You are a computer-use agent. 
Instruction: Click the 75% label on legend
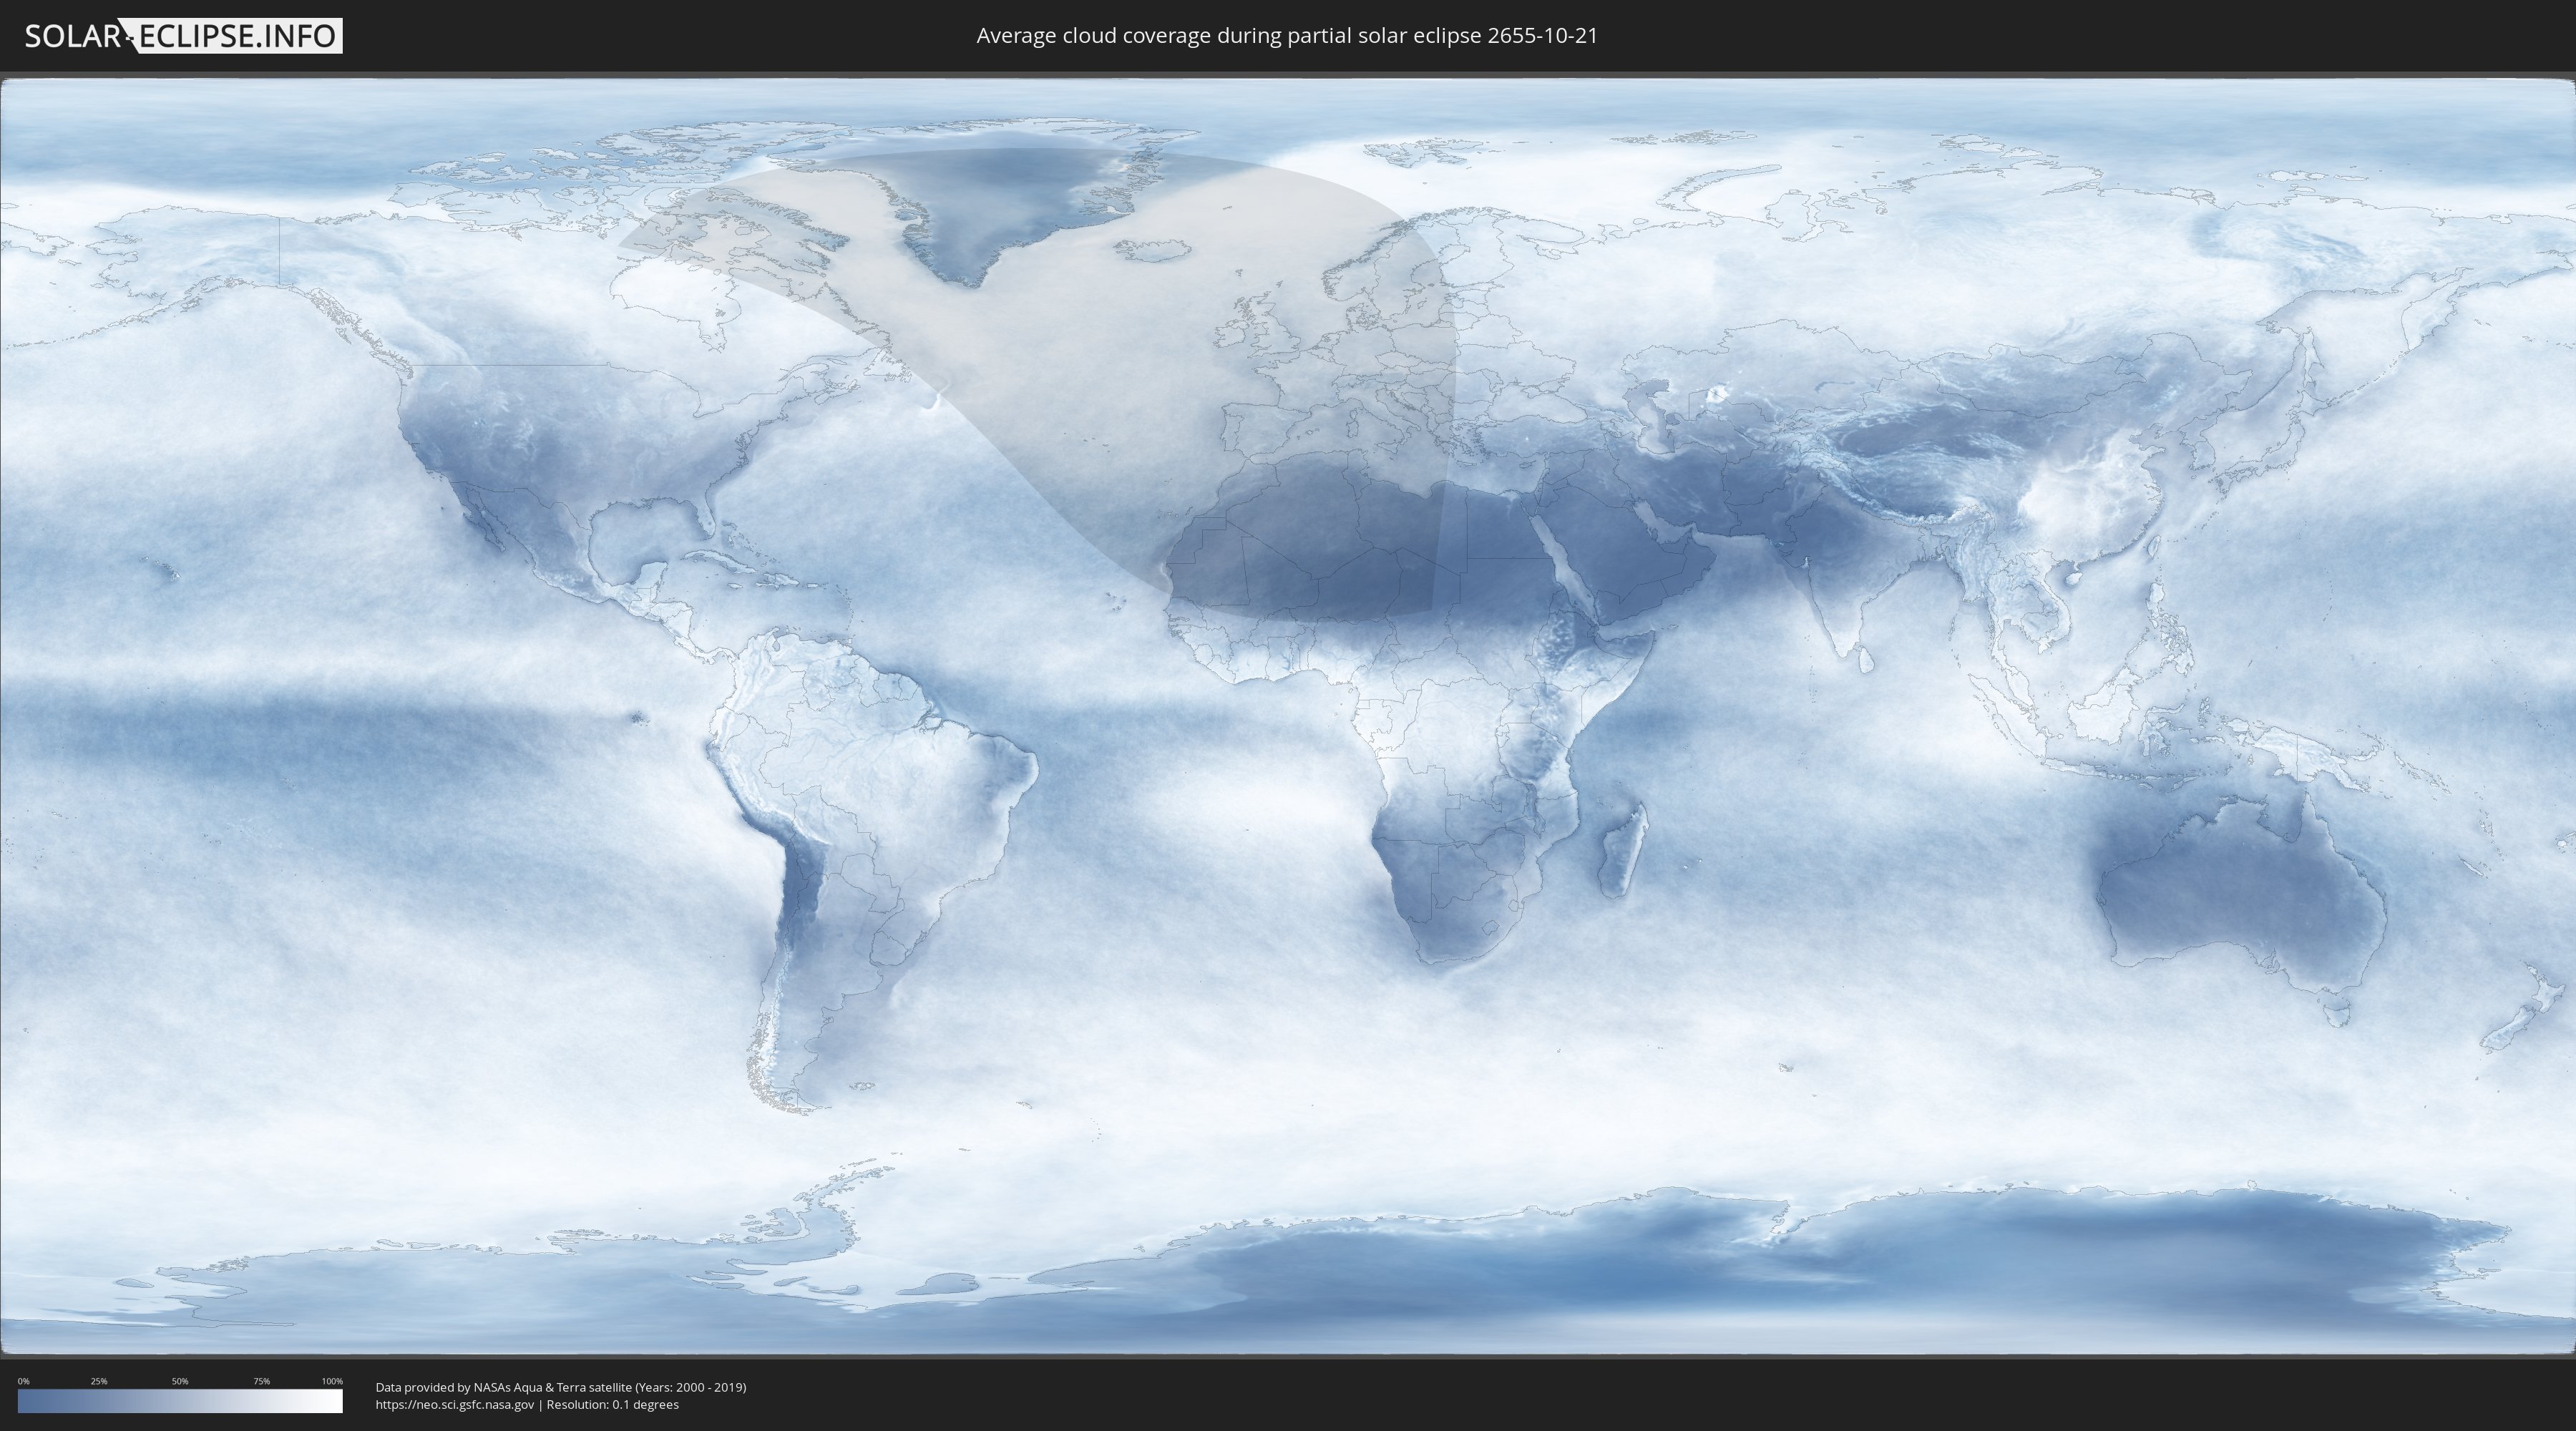tap(261, 1381)
